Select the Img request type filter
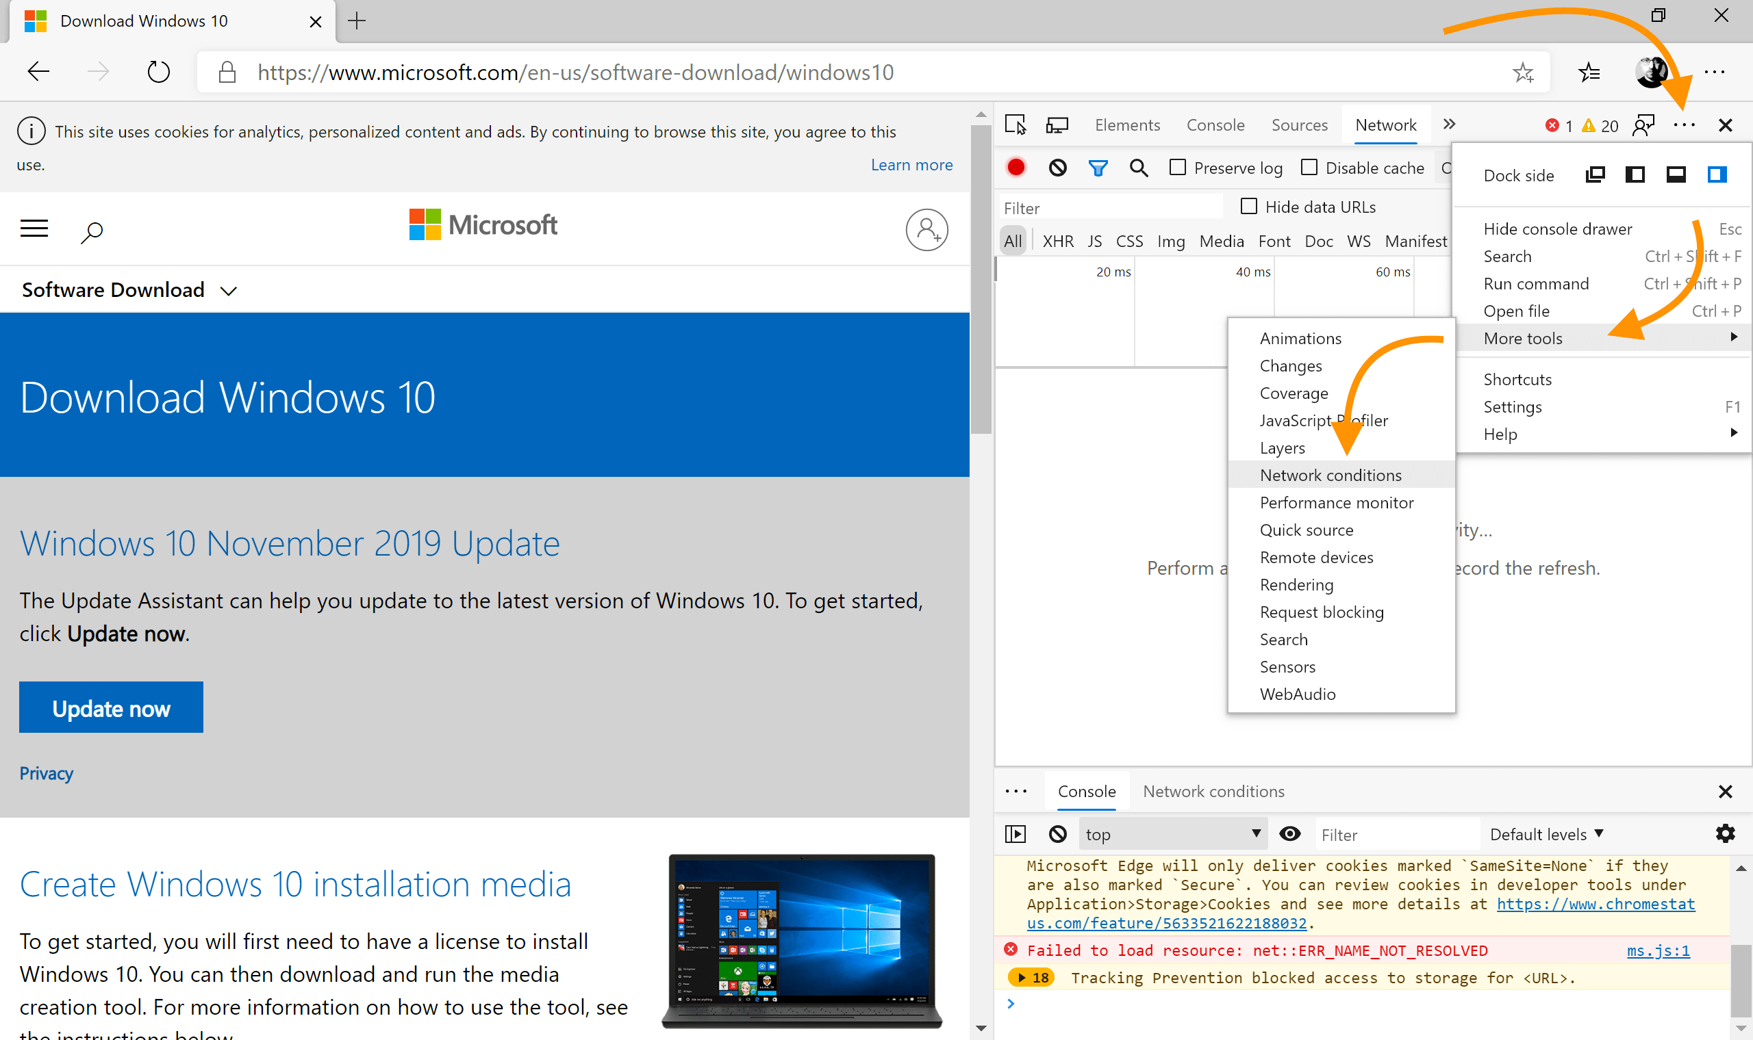This screenshot has width=1753, height=1040. pyautogui.click(x=1170, y=241)
